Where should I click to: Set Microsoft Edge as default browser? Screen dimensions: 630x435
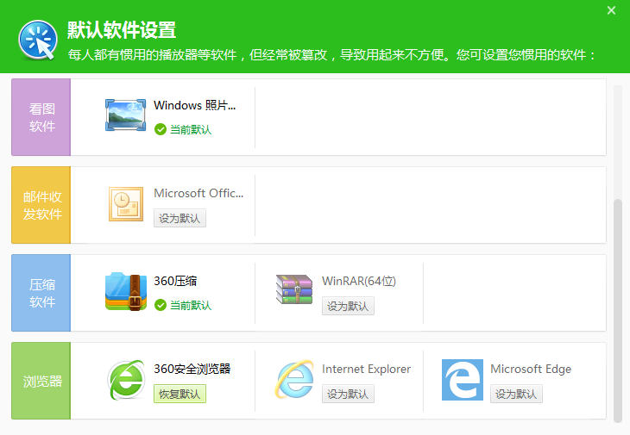(x=516, y=394)
